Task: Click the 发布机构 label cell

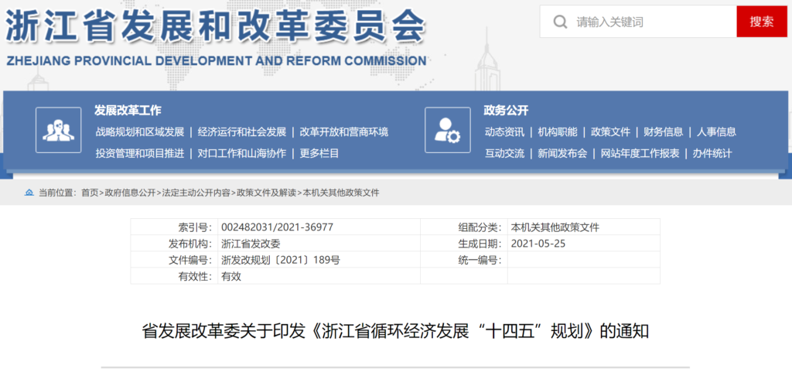Action: (x=174, y=244)
